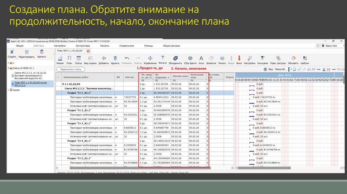
Task: Move row down with Вниз arrow
Action: (x=239, y=58)
